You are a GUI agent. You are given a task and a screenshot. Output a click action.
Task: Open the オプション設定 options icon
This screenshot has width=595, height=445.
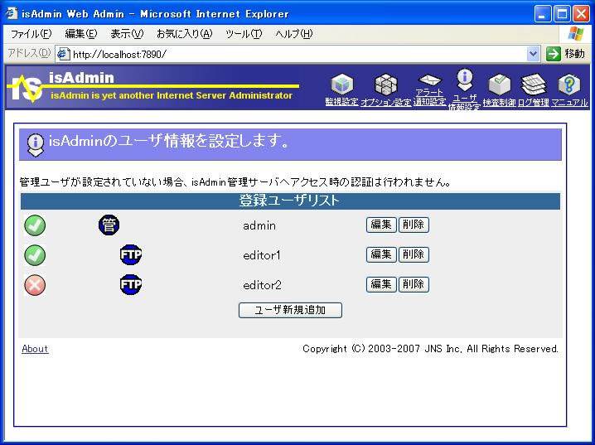386,85
